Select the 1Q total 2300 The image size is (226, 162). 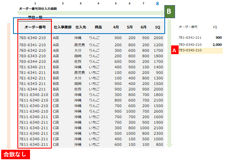(x=158, y=134)
